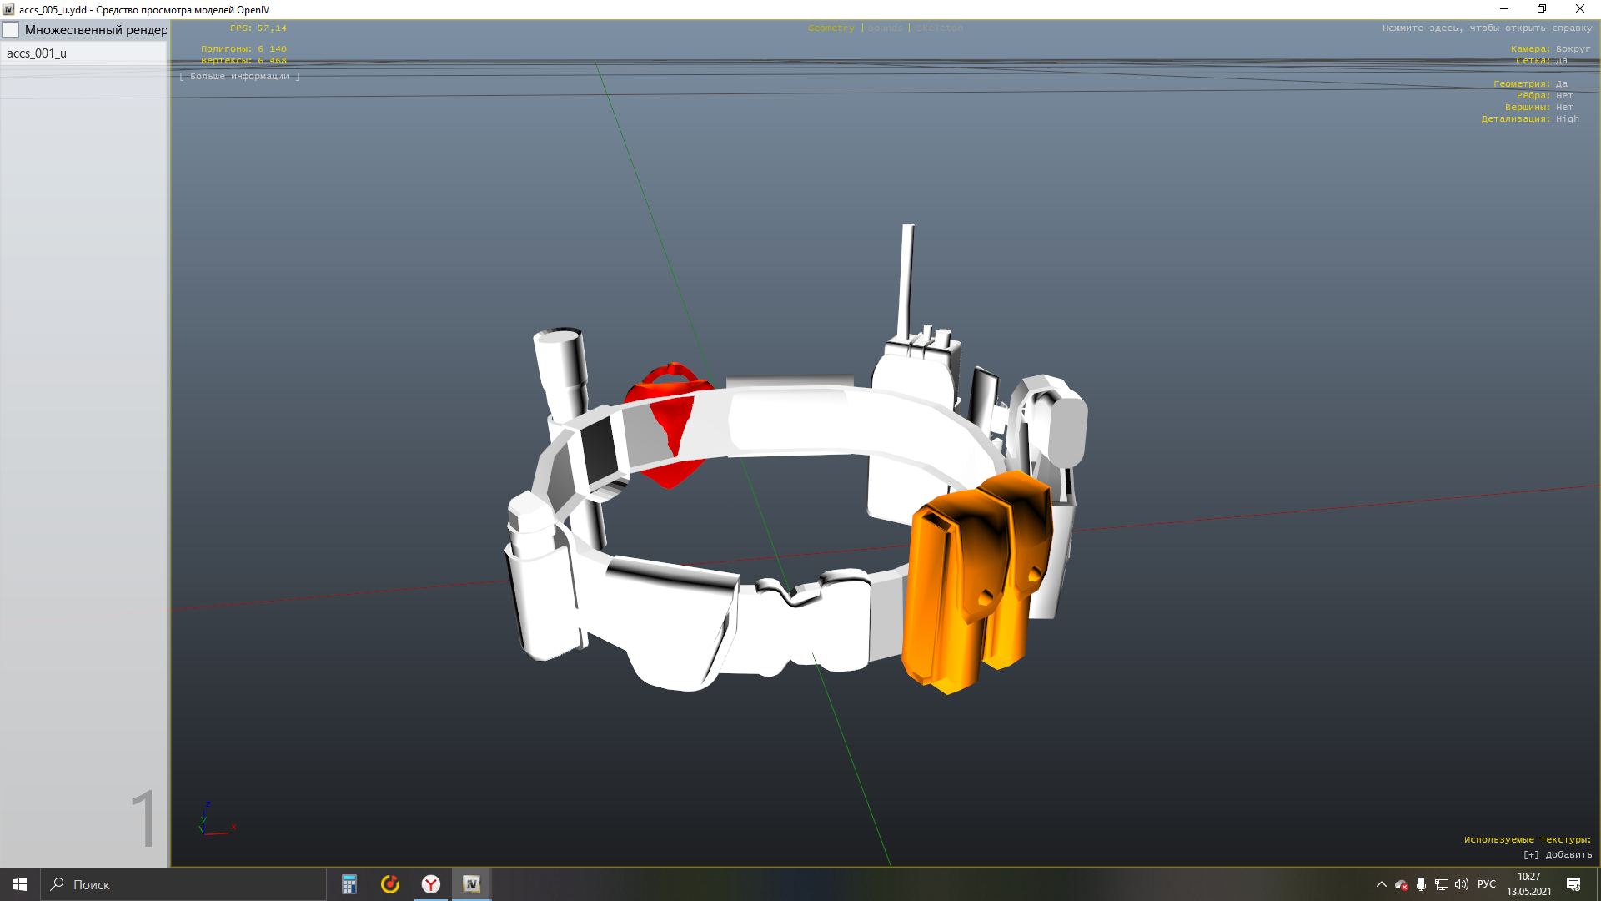Click the microphone tray icon
The width and height of the screenshot is (1601, 901).
pyautogui.click(x=1421, y=884)
